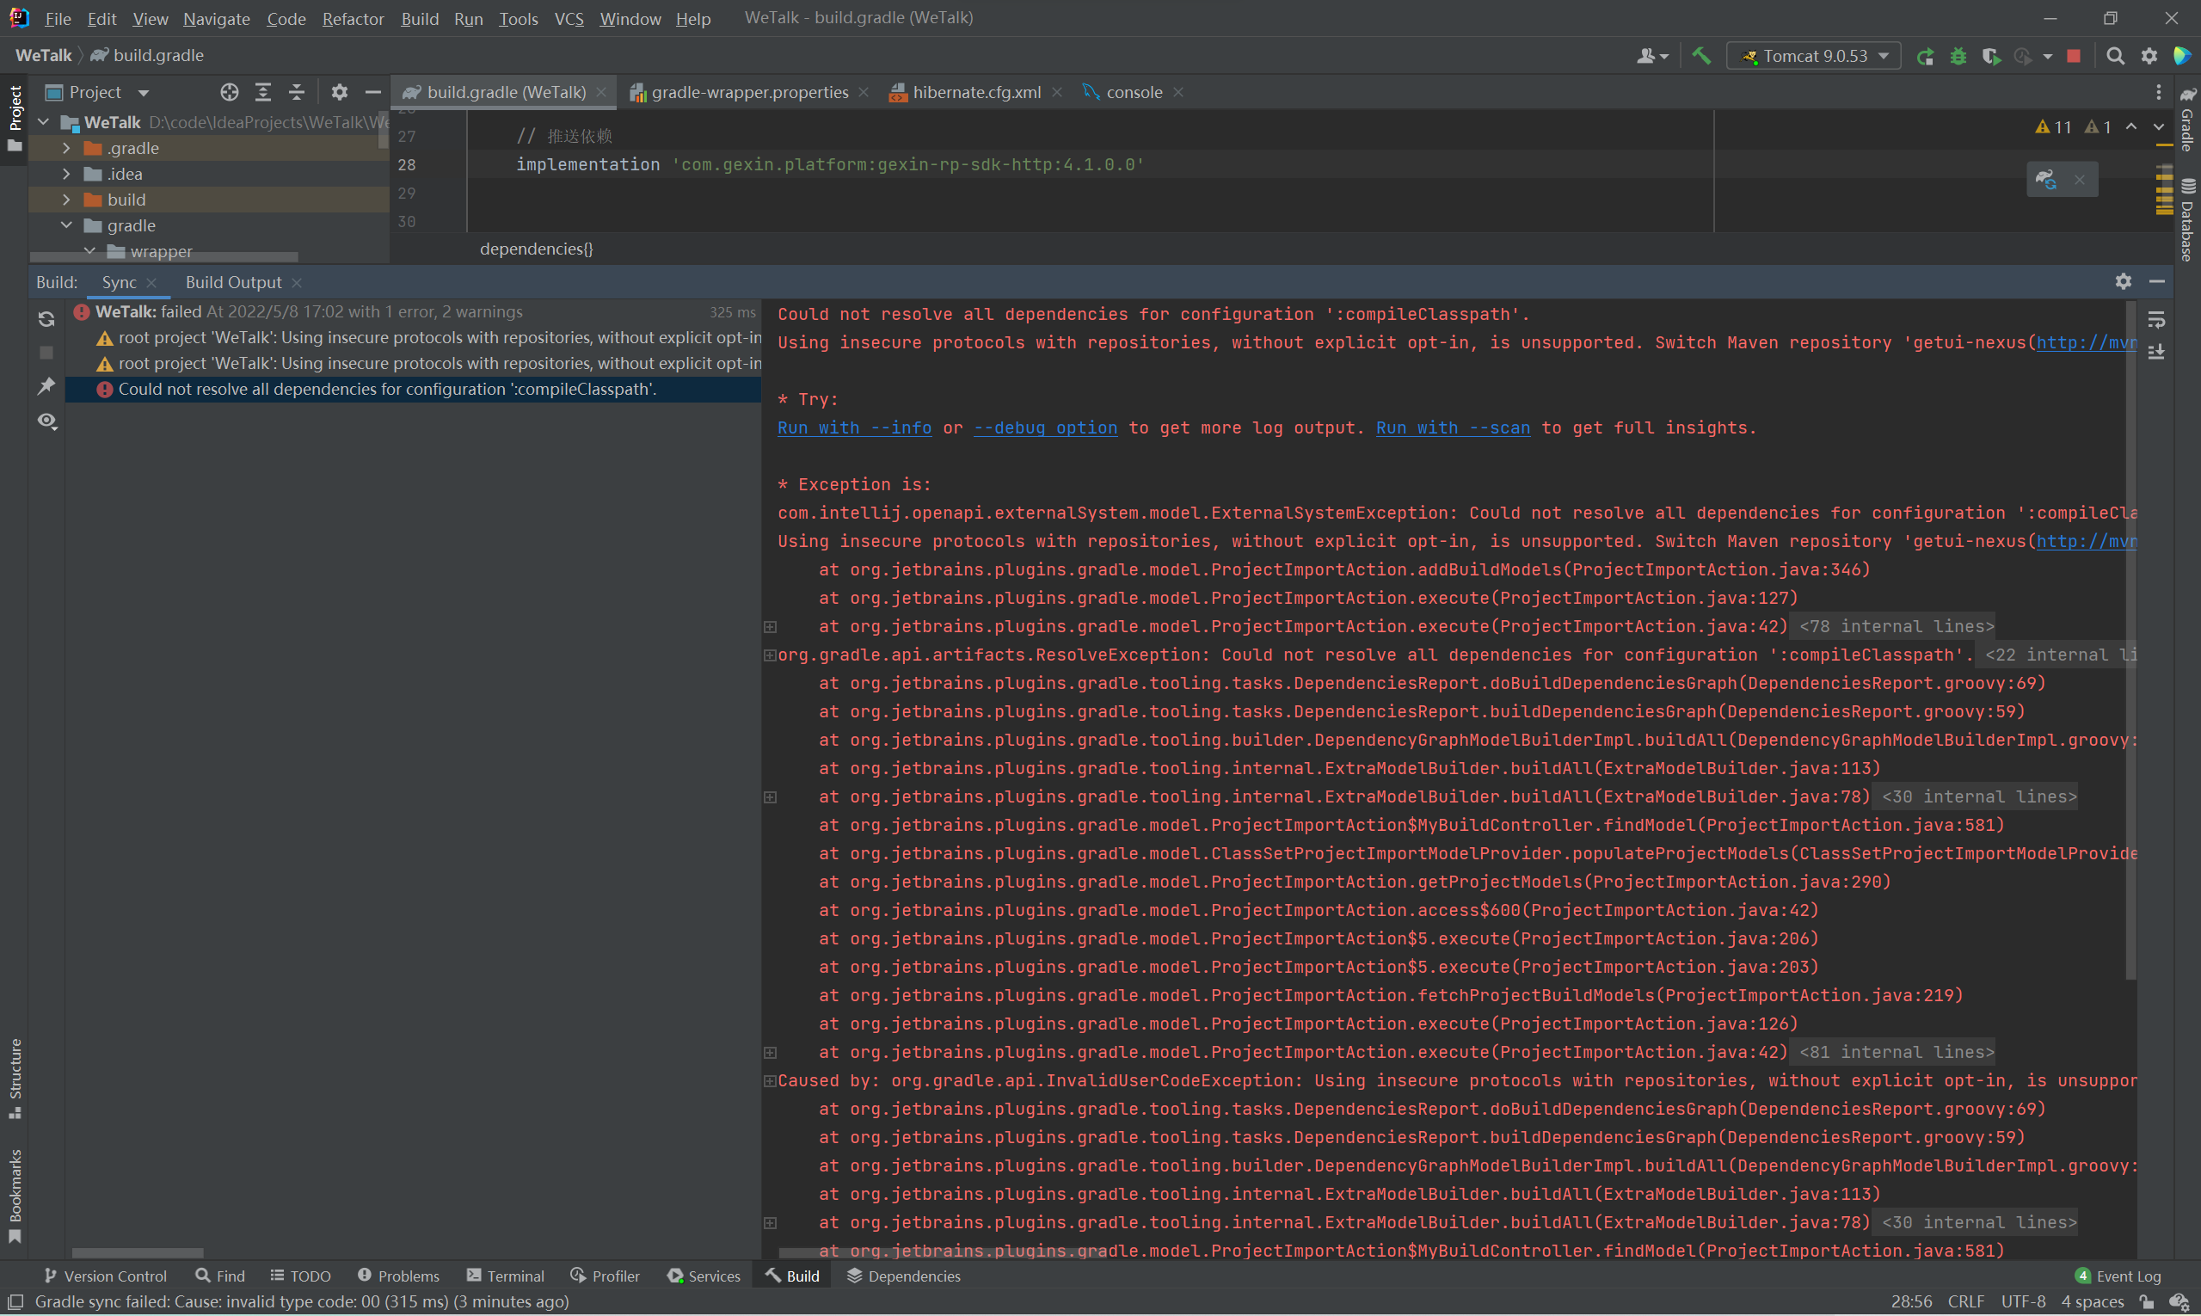Toggle soft-wrap in build console output
The height and width of the screenshot is (1316, 2201).
(x=2156, y=319)
